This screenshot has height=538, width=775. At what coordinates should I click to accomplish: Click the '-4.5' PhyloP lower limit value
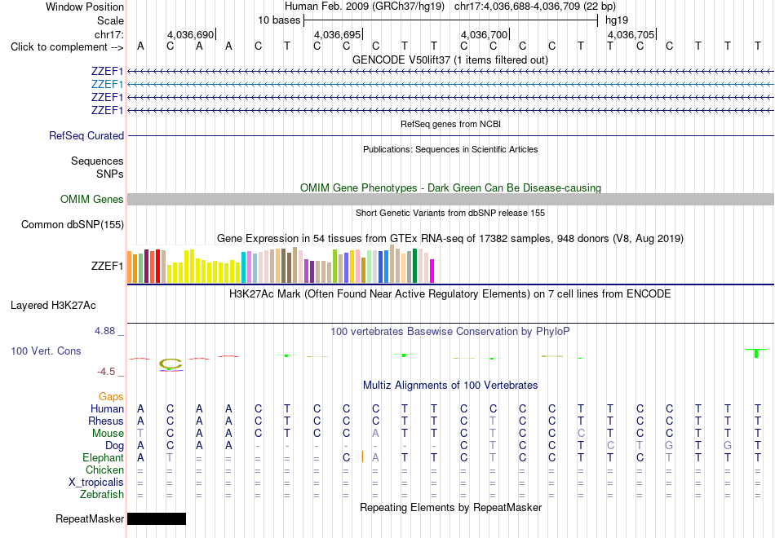pos(107,372)
